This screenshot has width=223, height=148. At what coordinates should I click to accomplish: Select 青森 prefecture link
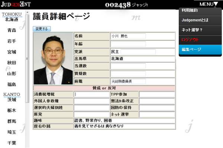pyautogui.click(x=12, y=31)
